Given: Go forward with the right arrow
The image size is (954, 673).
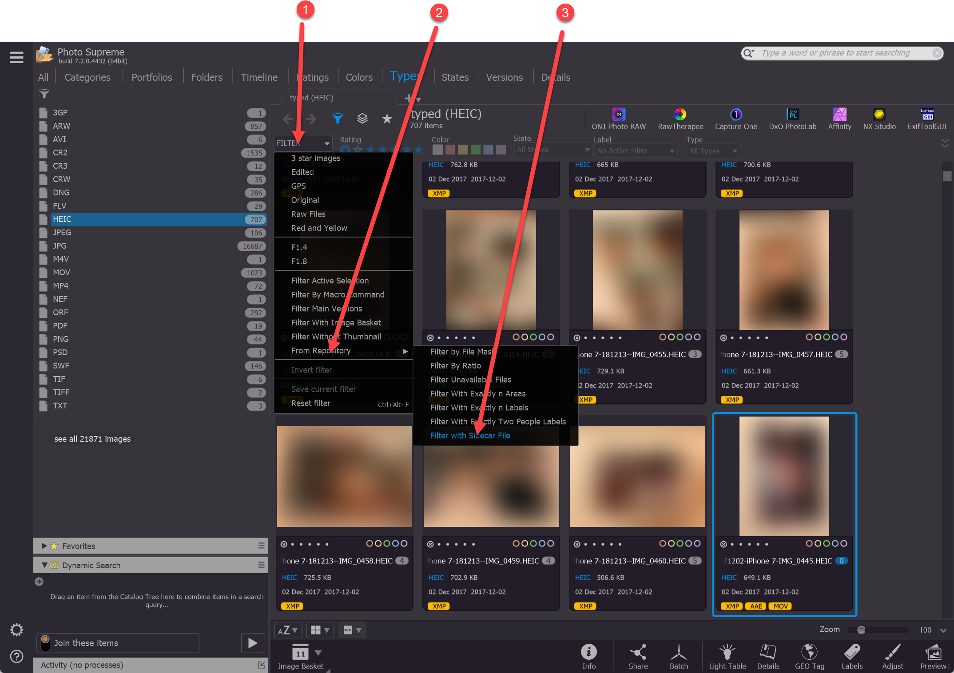Looking at the screenshot, I should (x=311, y=119).
